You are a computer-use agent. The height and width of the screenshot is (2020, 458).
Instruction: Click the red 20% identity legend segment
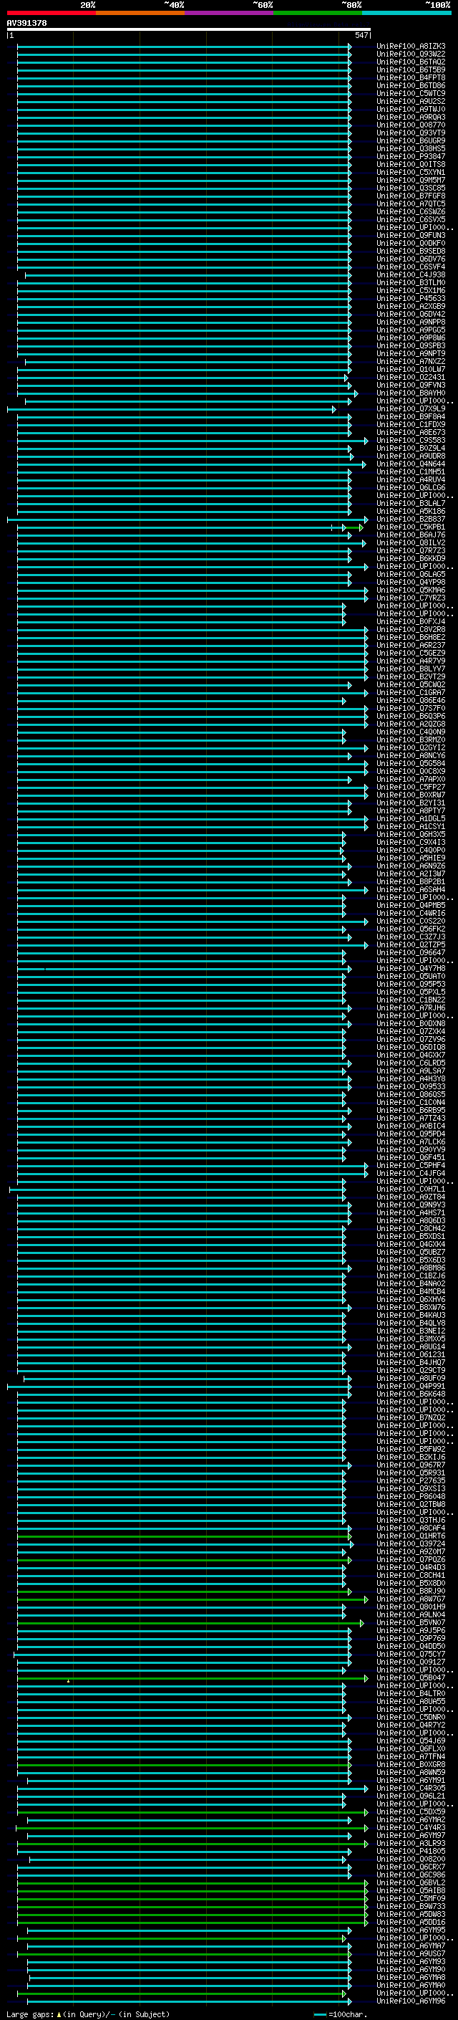click(52, 13)
